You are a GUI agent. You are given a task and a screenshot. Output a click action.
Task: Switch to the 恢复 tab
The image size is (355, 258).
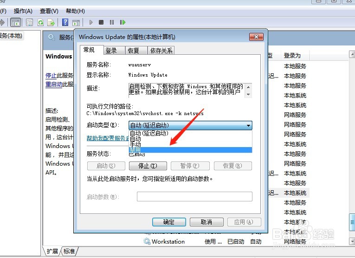click(136, 51)
